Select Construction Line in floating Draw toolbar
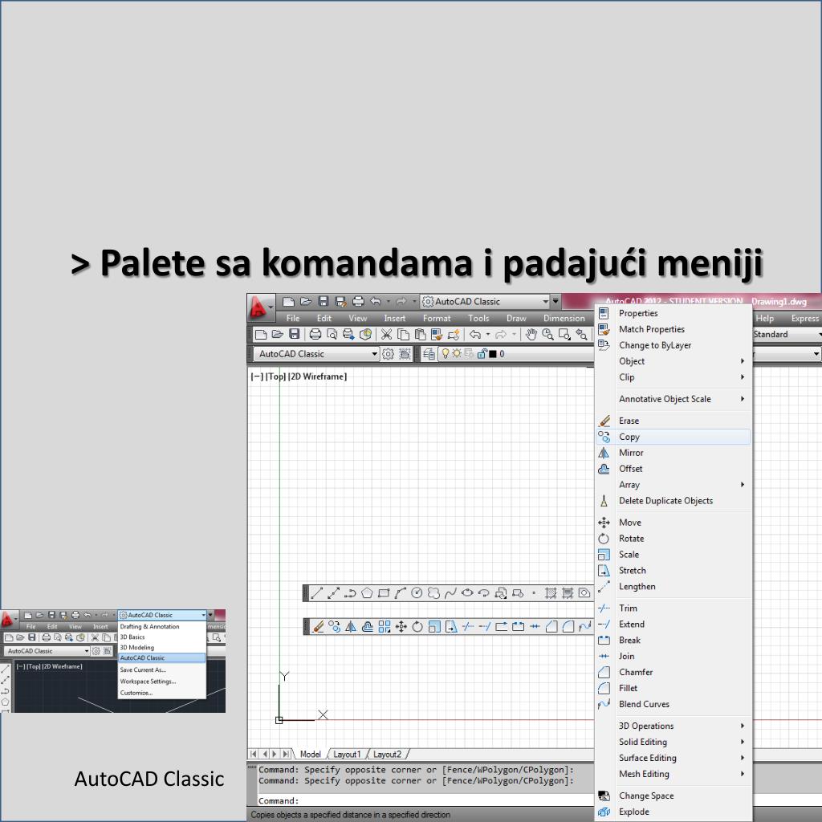Viewport: 822px width, 822px height. (x=333, y=593)
